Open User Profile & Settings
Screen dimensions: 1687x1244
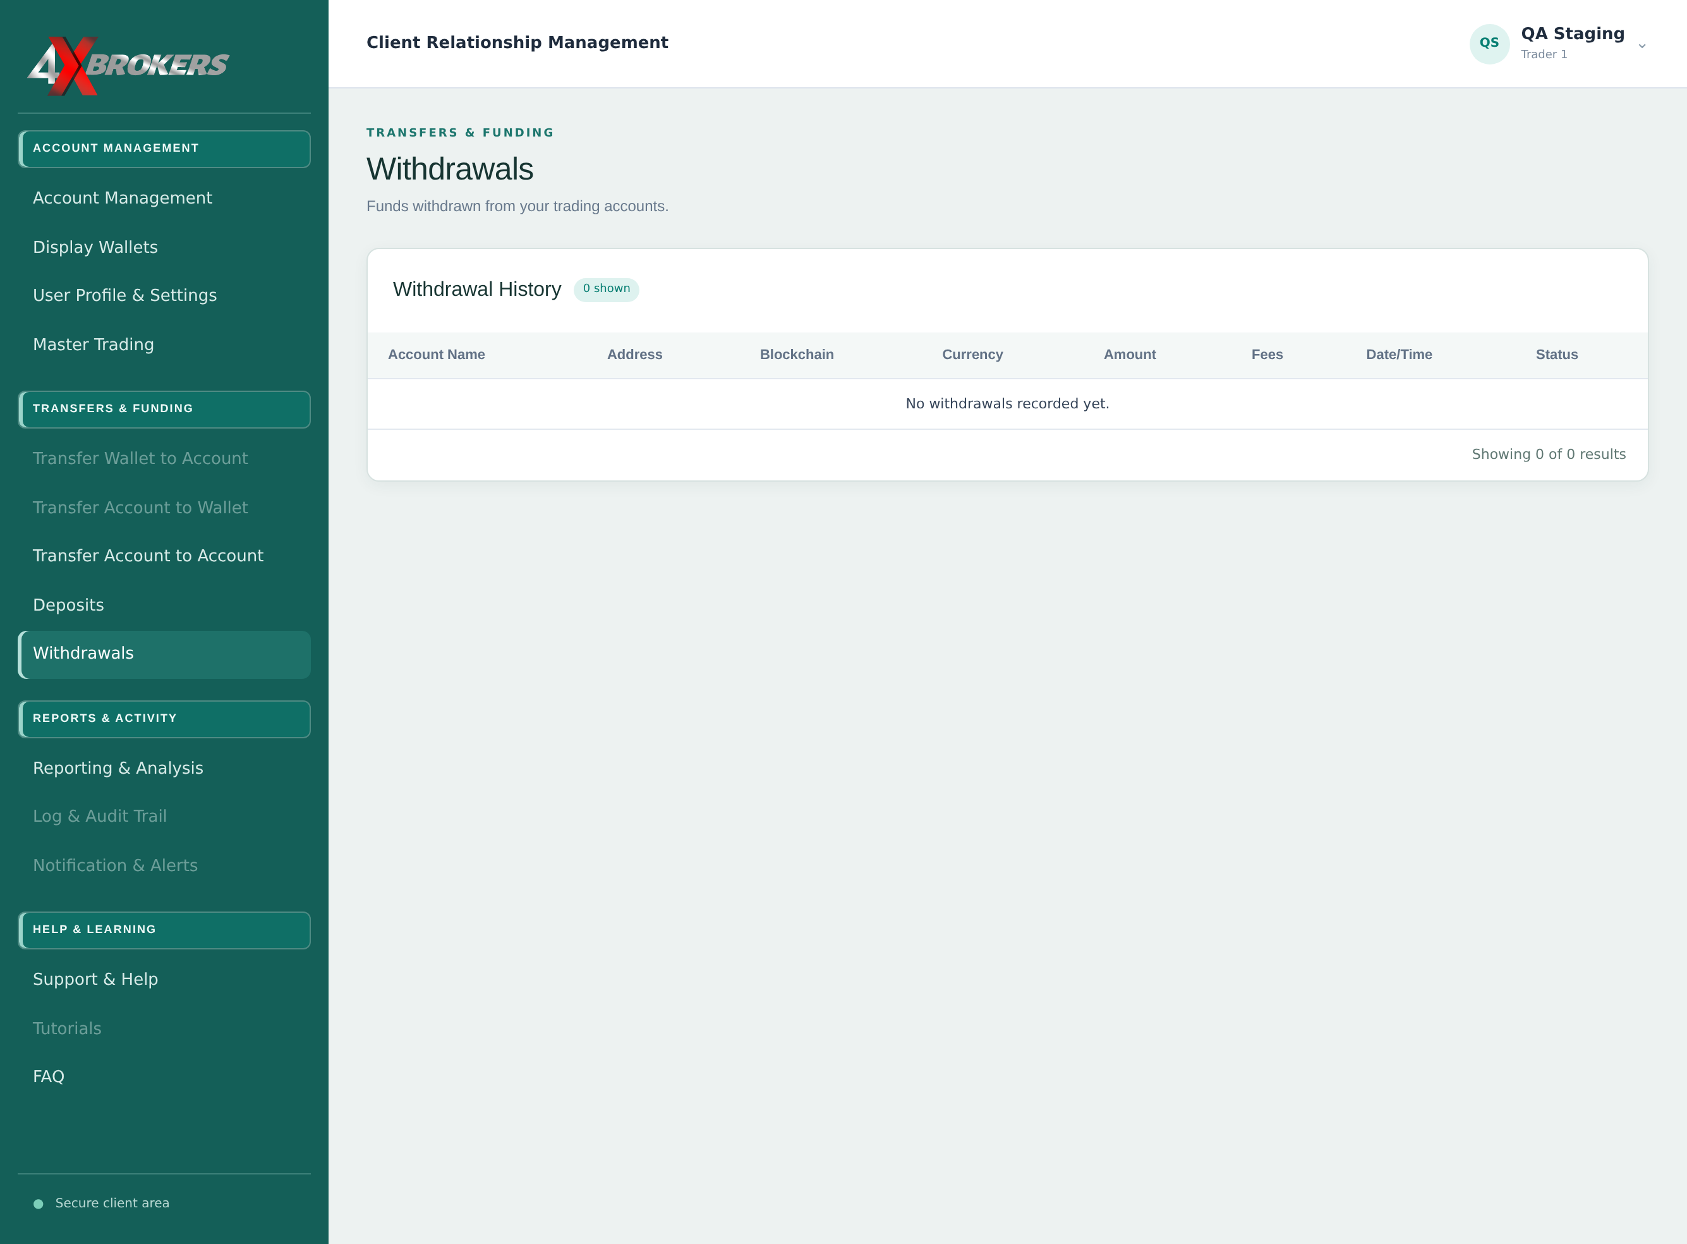(164, 295)
